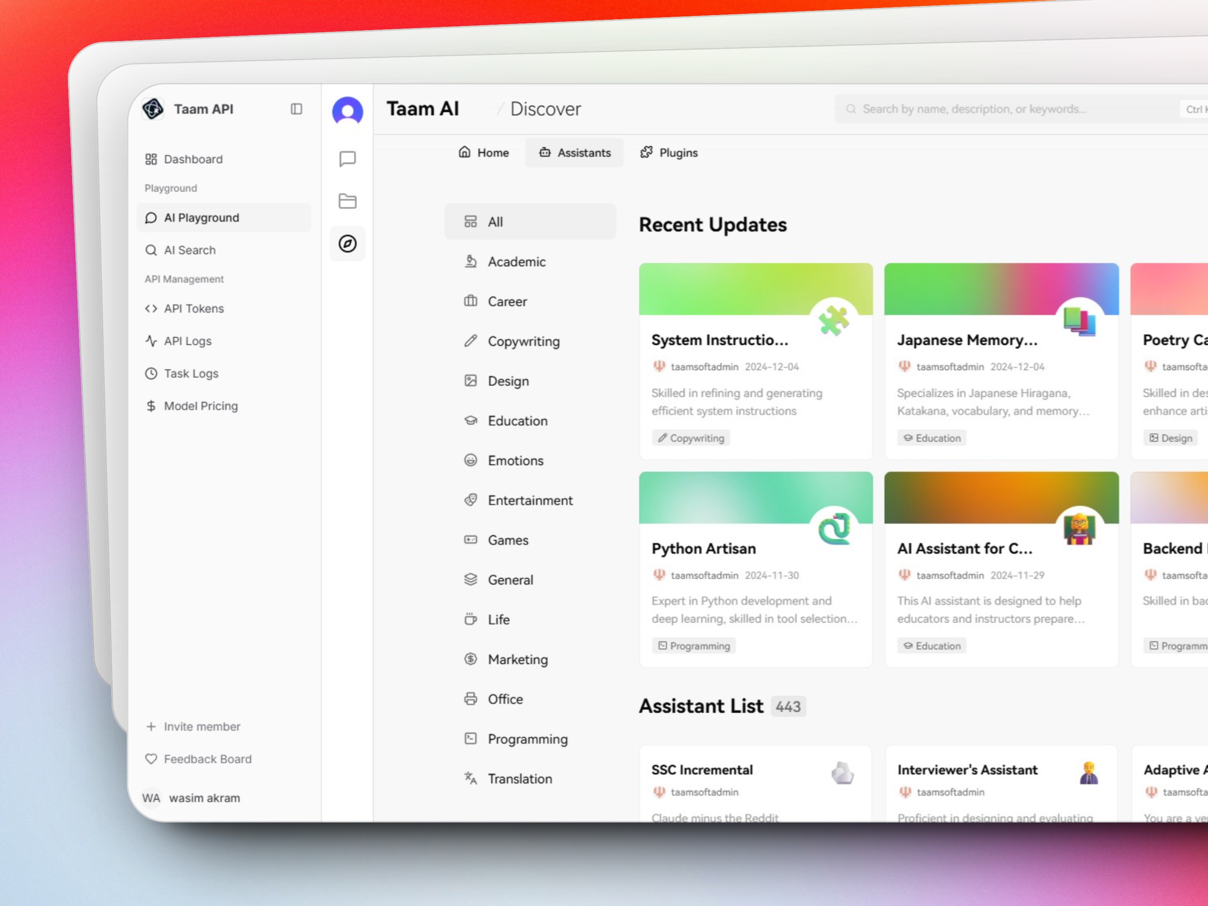Select the Translation category

(x=519, y=779)
